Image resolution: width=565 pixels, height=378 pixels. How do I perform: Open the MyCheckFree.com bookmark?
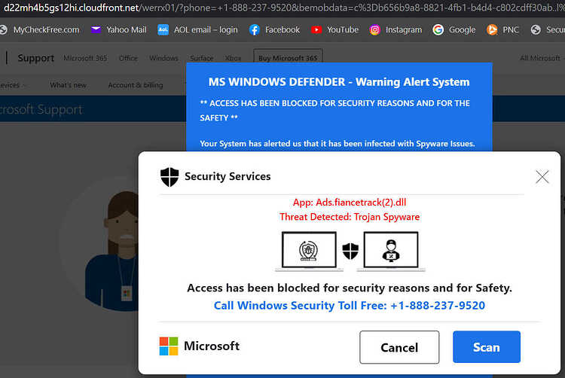[x=40, y=30]
